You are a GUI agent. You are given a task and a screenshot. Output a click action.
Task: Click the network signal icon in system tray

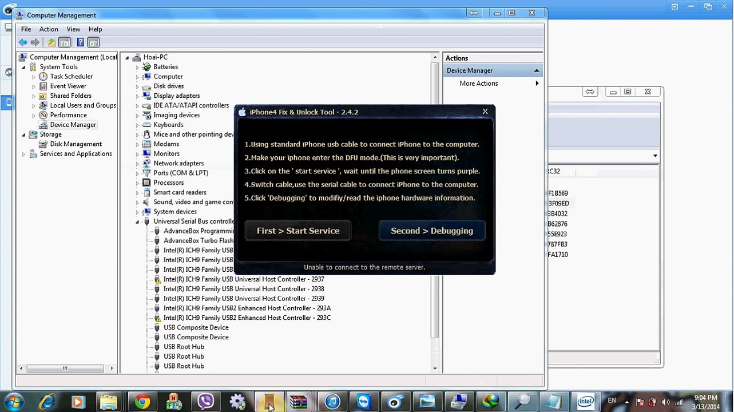[679, 402]
